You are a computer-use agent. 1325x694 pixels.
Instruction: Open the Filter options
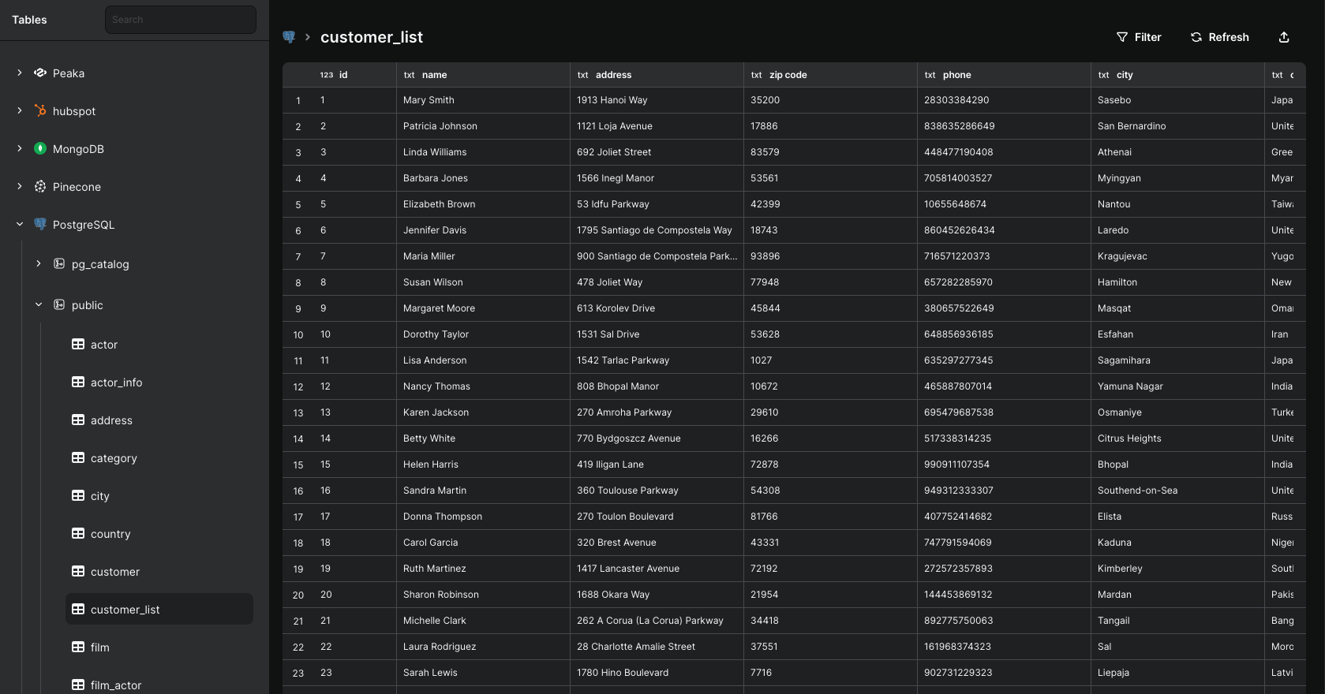(1139, 37)
